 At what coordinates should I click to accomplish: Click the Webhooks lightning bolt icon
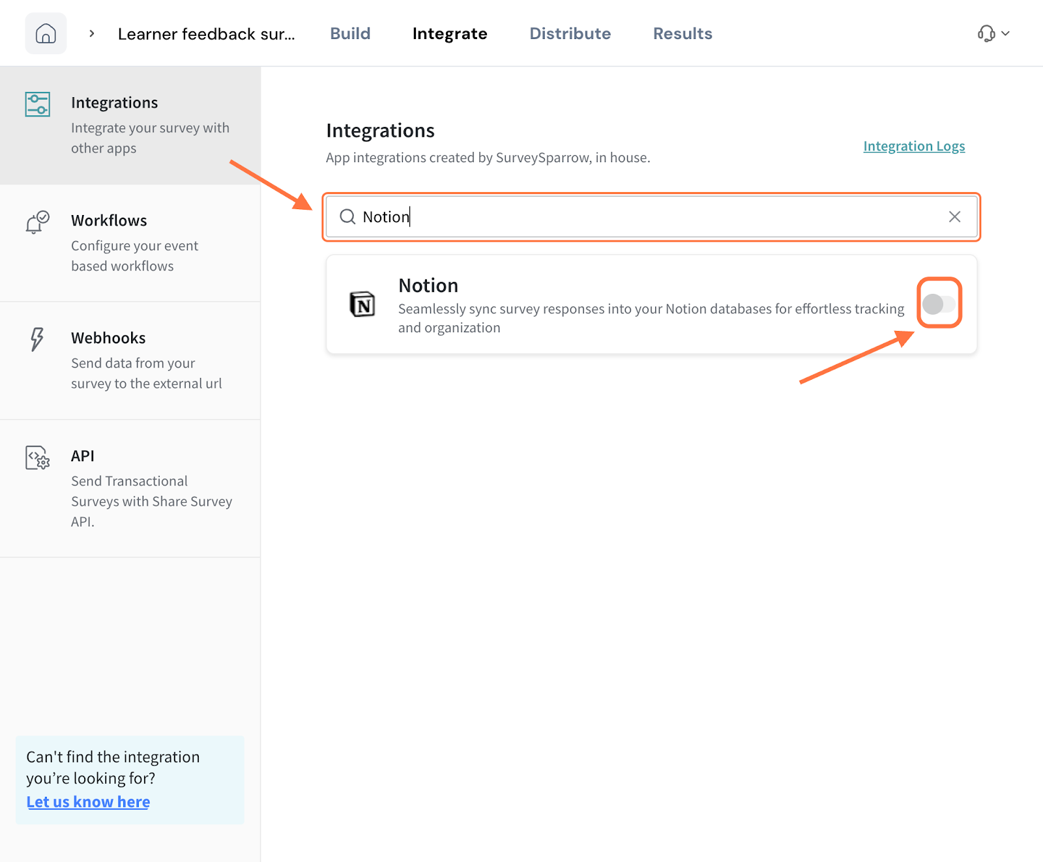[37, 339]
